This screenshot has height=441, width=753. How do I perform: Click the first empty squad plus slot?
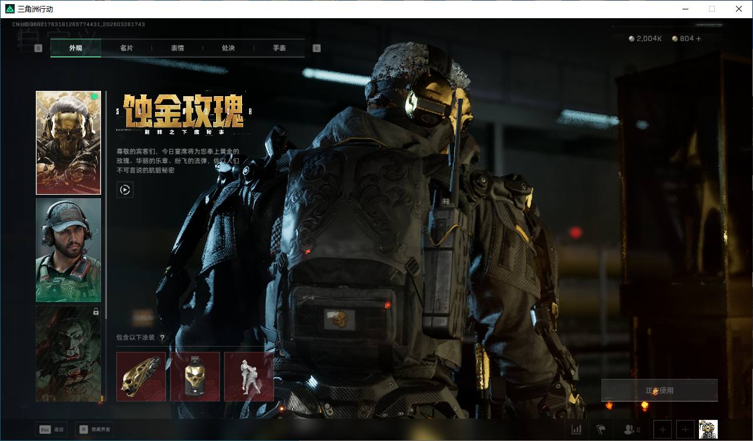click(663, 429)
